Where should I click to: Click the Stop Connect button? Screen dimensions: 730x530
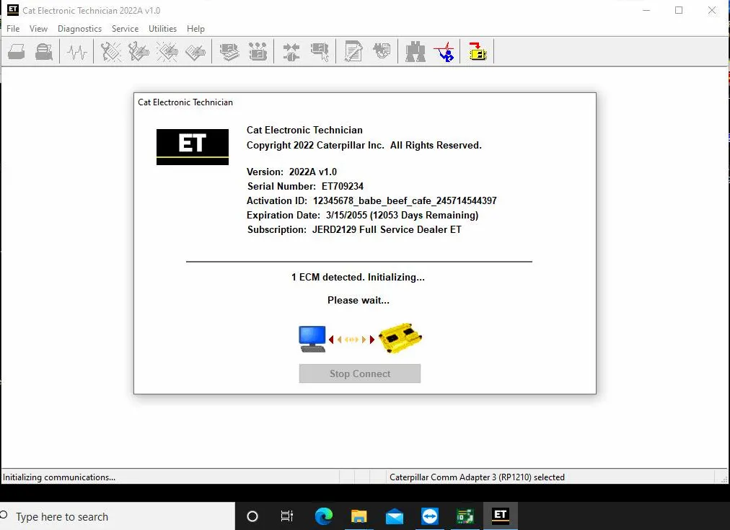click(360, 374)
